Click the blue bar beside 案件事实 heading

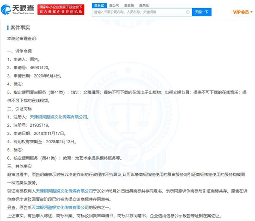coord(8,28)
